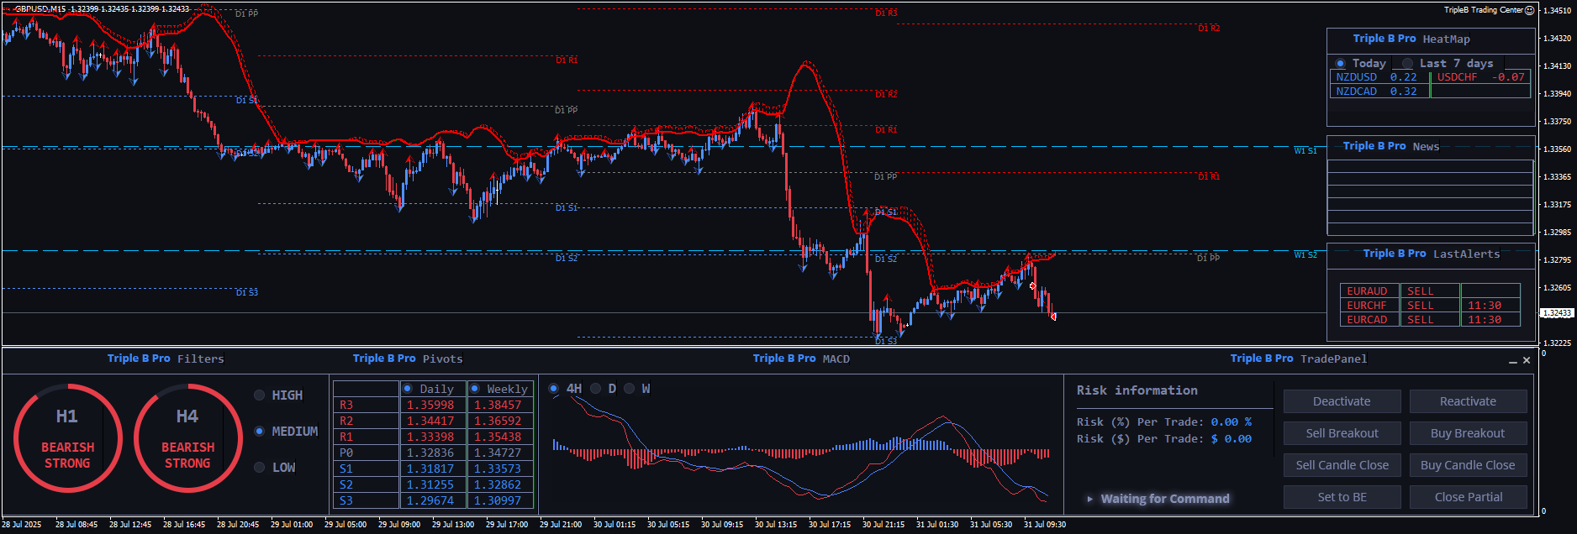Click the Set to BE button
This screenshot has width=1577, height=534.
coord(1342,497)
